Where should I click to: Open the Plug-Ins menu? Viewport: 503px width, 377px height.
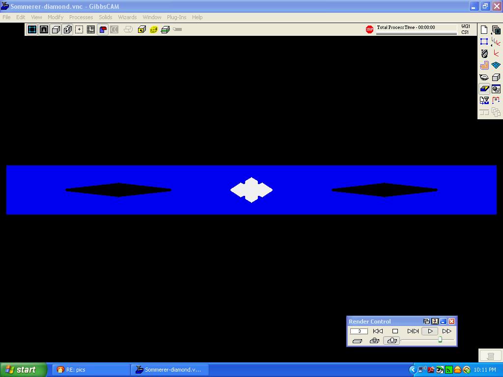pyautogui.click(x=176, y=17)
